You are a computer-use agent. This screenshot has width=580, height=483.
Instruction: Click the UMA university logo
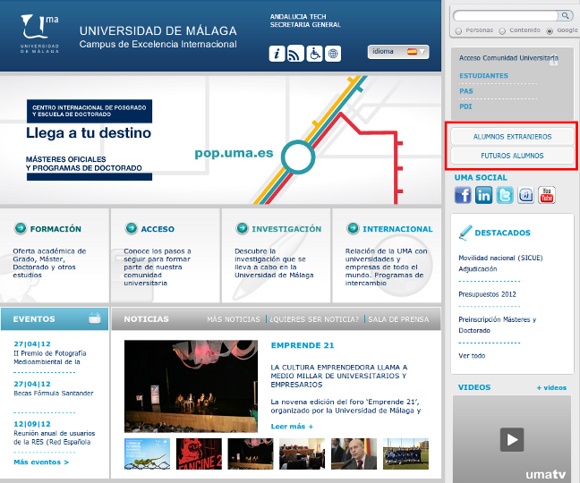tap(39, 34)
